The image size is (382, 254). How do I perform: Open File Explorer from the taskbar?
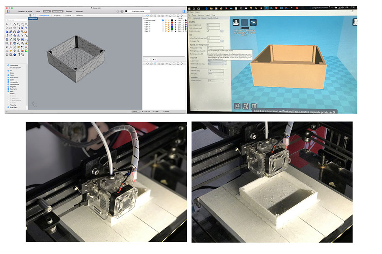click(x=212, y=8)
